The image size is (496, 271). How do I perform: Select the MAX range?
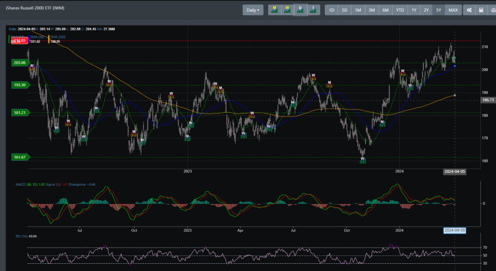pyautogui.click(x=453, y=10)
